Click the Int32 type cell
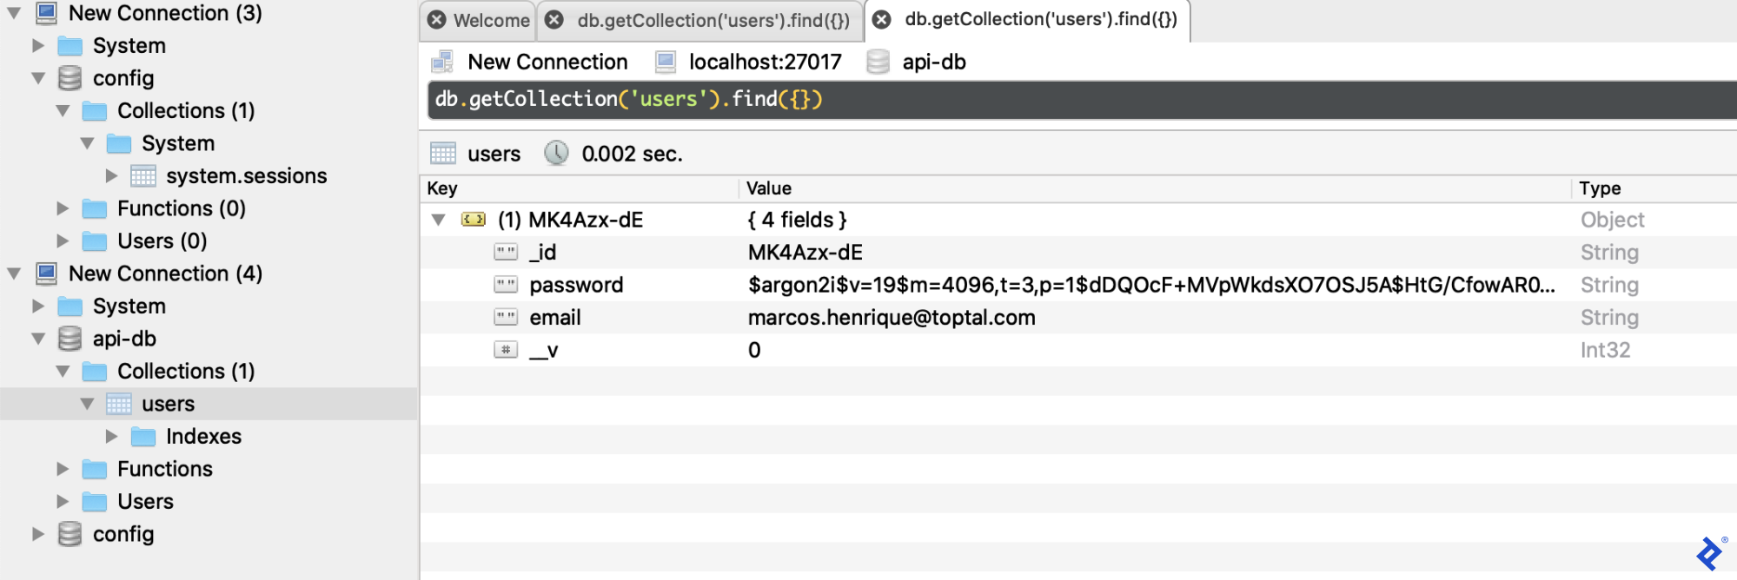Viewport: 1737px width, 580px height. [x=1605, y=350]
